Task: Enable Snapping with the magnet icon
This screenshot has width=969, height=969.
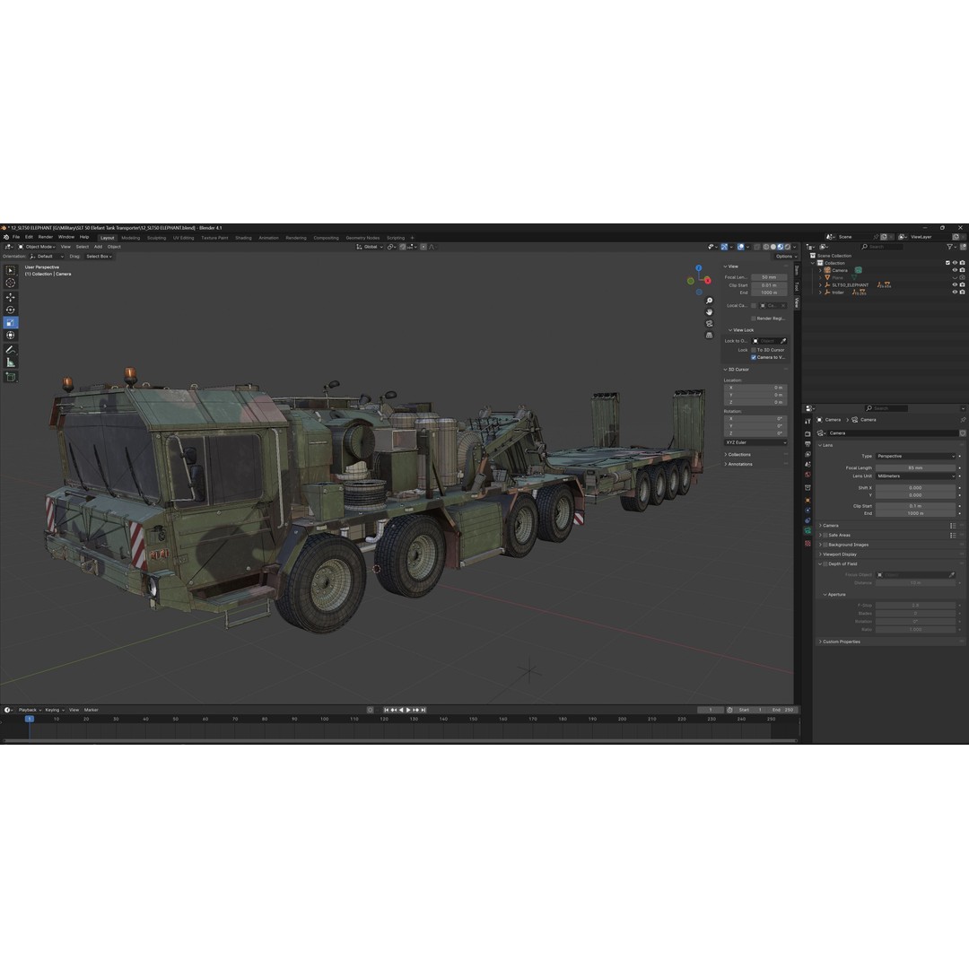Action: pyautogui.click(x=724, y=247)
